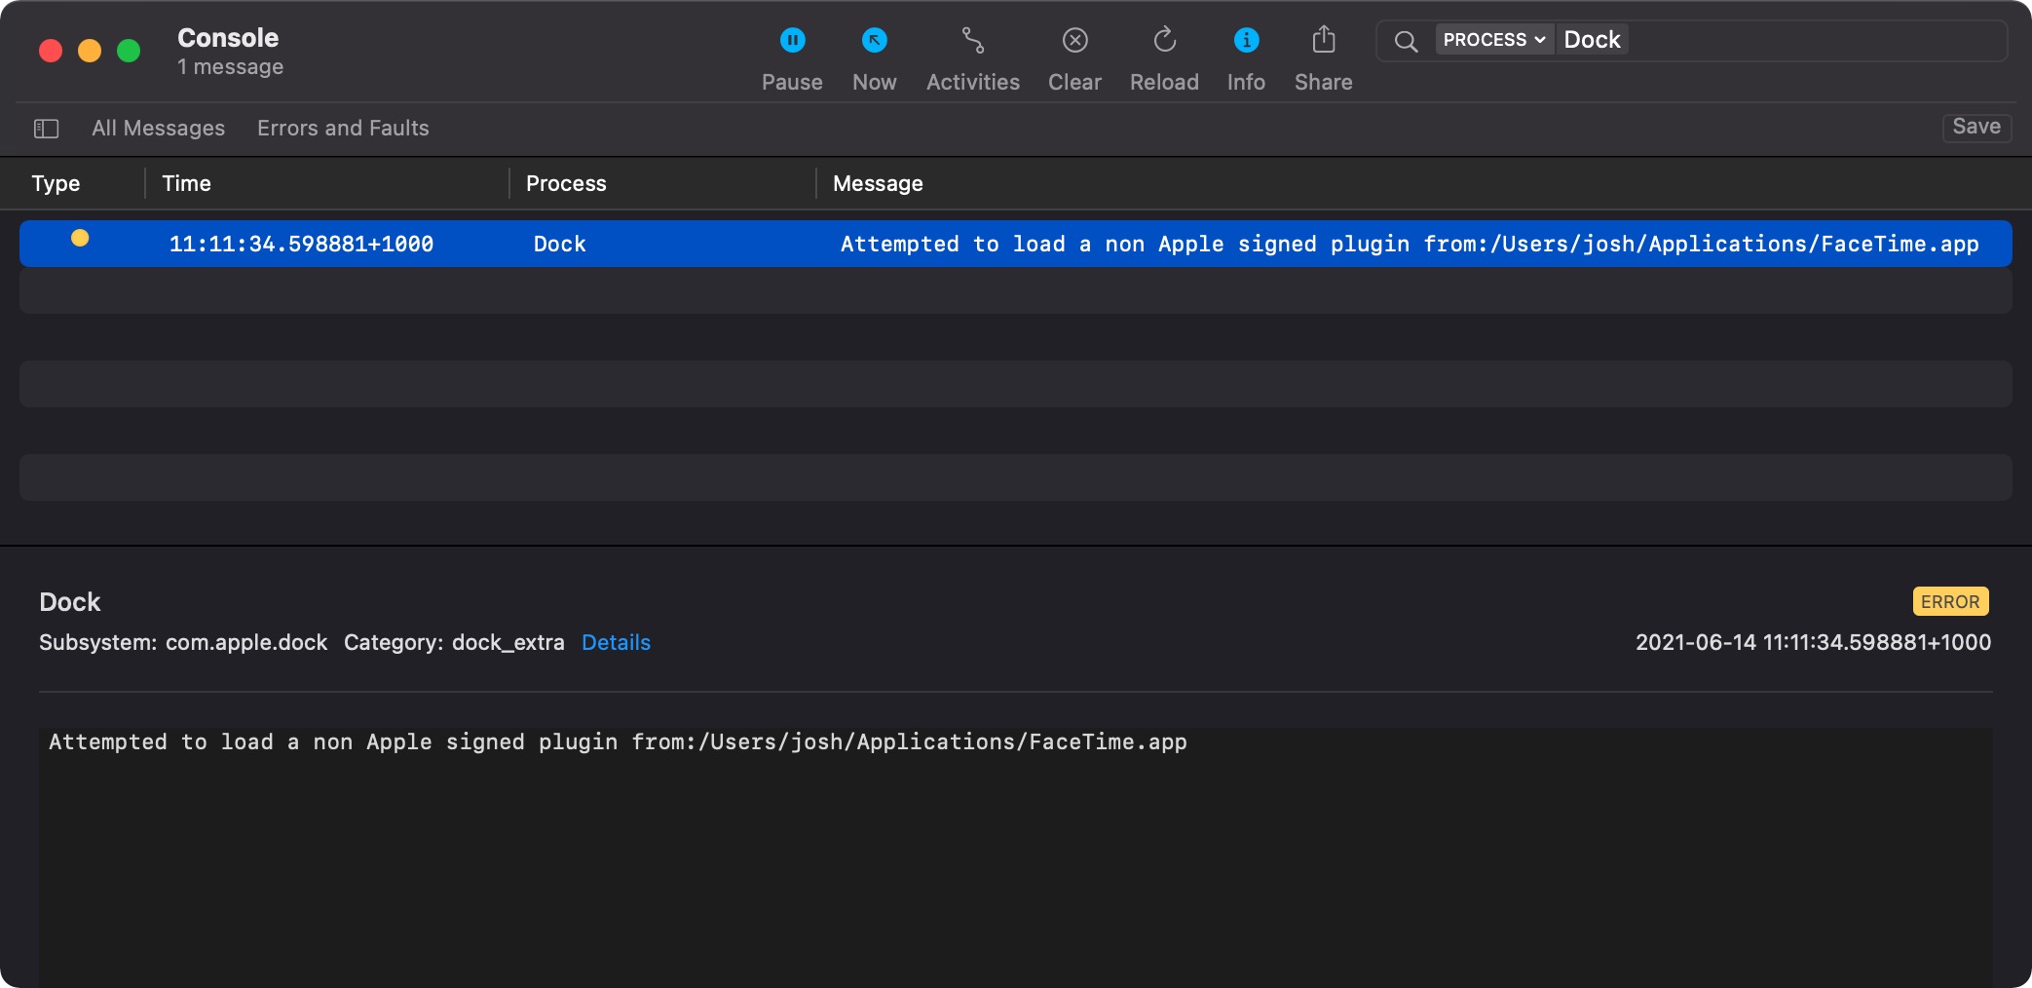Screen dimensions: 2032x988
Task: Toggle the sidebar visibility
Action: [x=46, y=128]
